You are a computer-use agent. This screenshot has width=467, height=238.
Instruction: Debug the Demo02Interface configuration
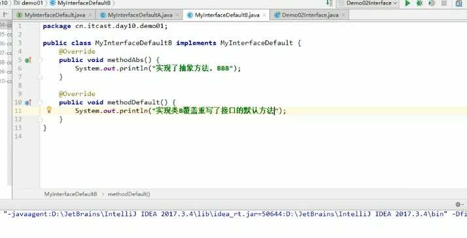click(x=420, y=3)
